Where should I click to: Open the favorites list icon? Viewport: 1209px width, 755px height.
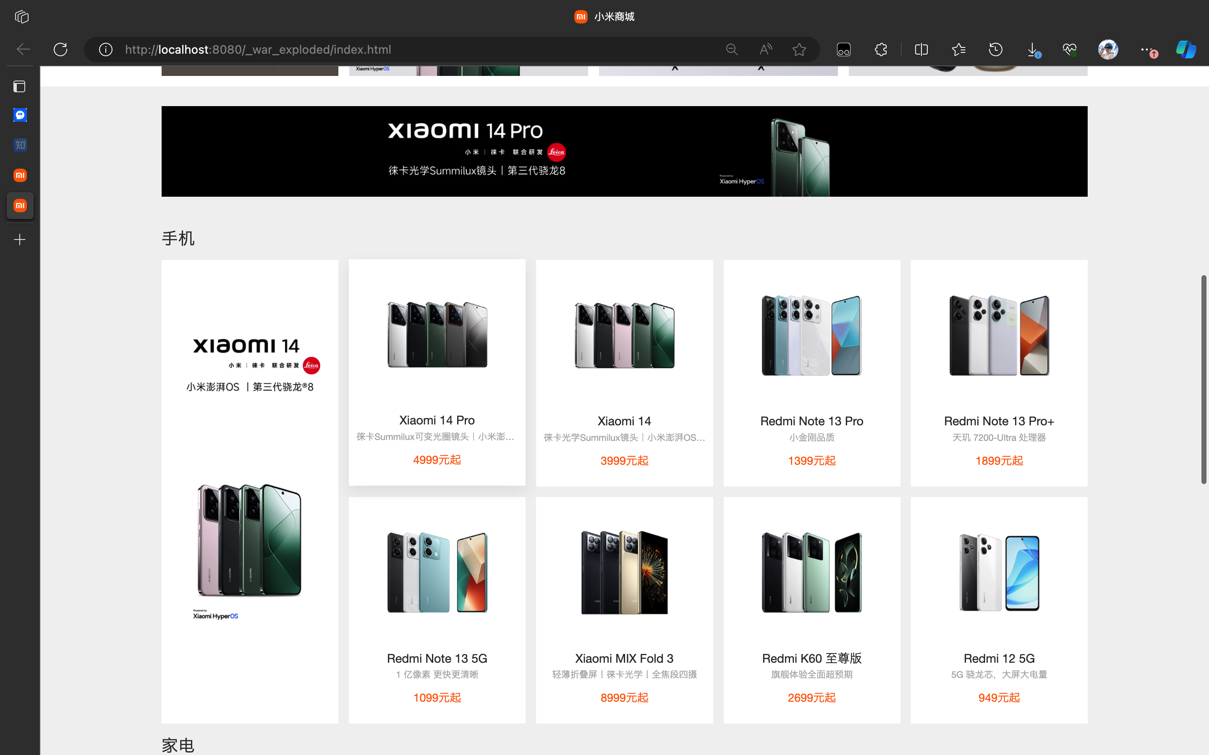pos(958,49)
